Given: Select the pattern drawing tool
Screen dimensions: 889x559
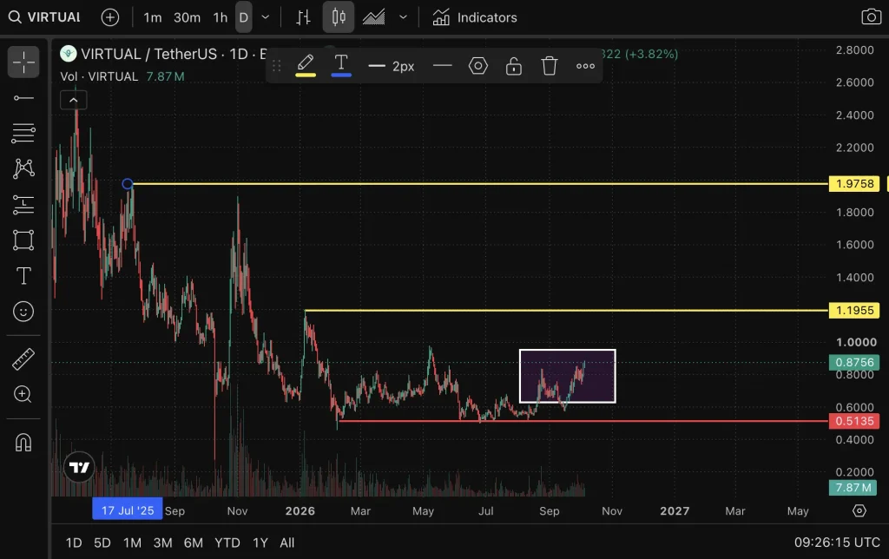Looking at the screenshot, I should 23,168.
